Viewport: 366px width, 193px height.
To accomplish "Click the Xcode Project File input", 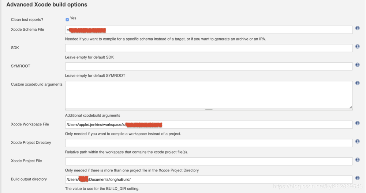I will 209,161.
